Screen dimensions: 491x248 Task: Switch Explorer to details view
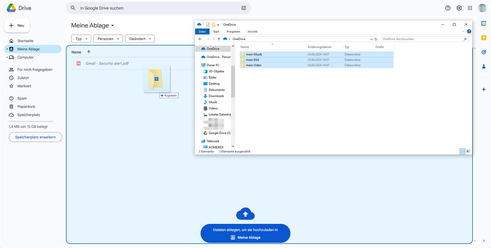[x=462, y=151]
